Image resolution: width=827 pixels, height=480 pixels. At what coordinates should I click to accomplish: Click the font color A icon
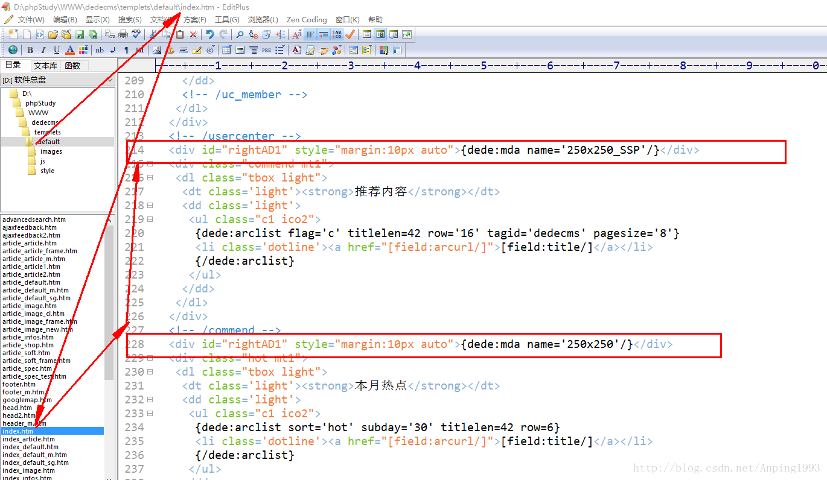click(70, 50)
